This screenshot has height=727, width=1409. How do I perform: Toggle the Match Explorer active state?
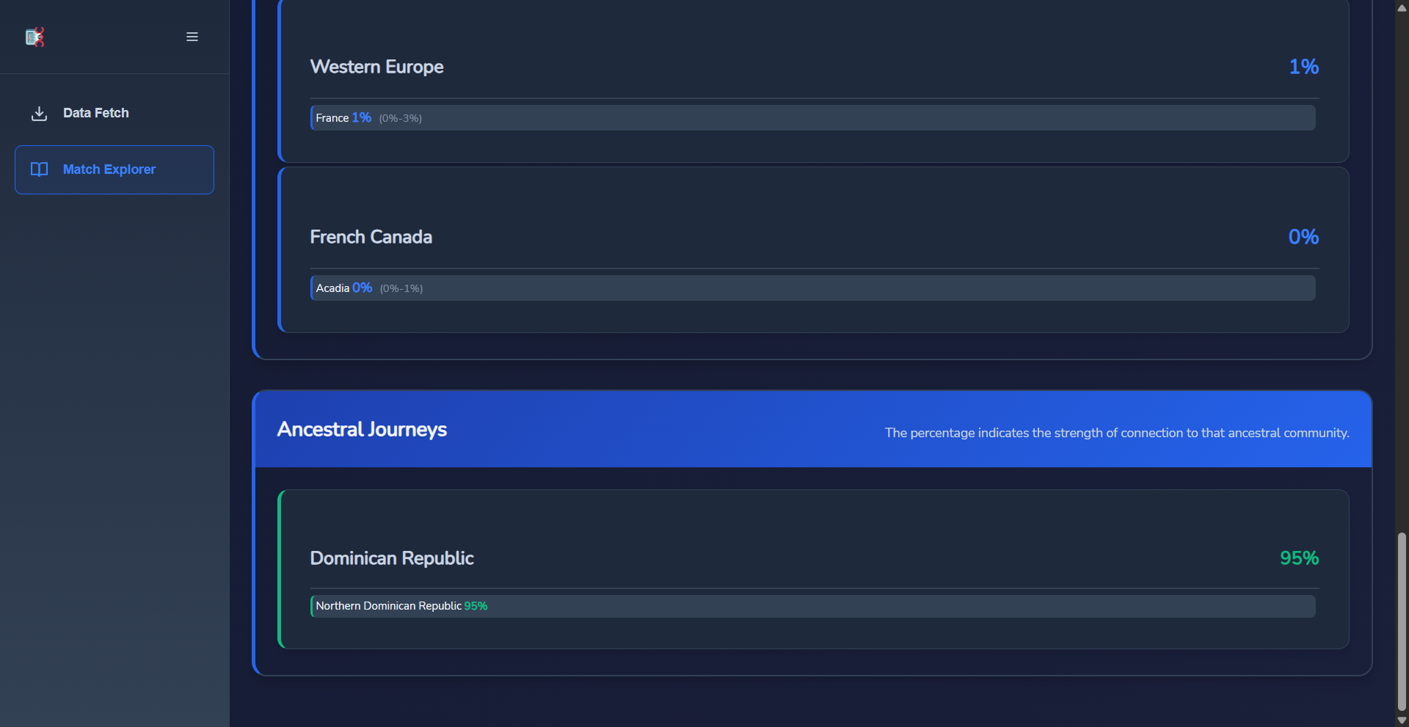tap(114, 169)
